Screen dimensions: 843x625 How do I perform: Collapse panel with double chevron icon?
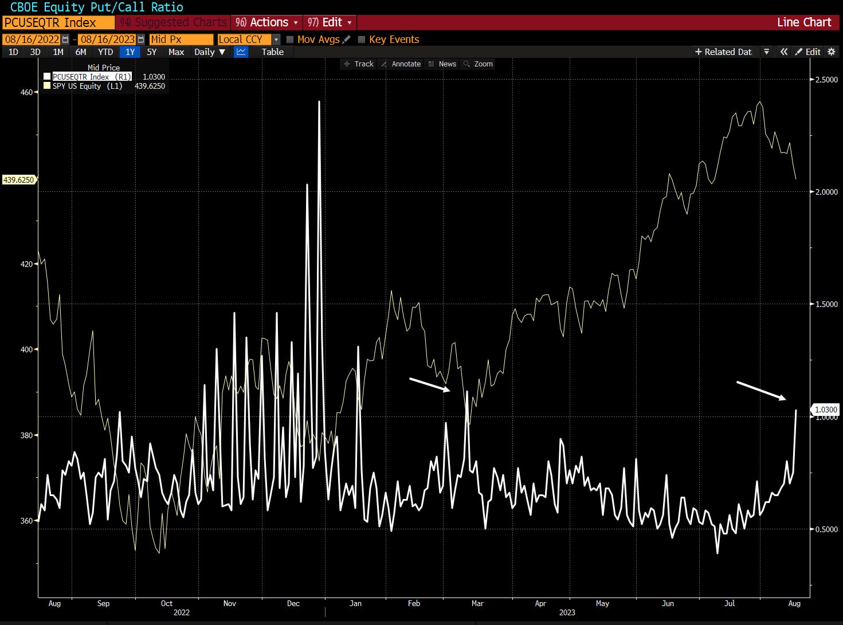(x=784, y=52)
